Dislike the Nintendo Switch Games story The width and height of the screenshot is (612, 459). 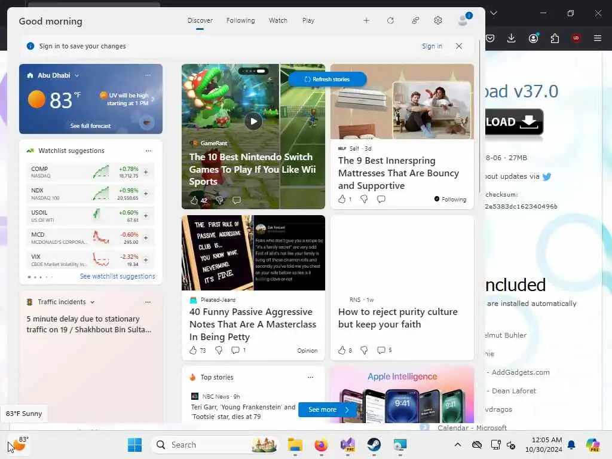tap(219, 200)
